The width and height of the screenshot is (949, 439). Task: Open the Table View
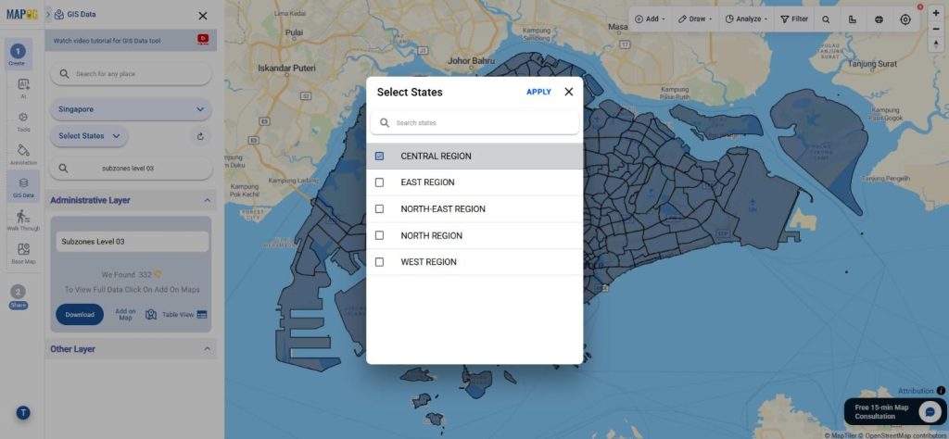click(x=178, y=315)
